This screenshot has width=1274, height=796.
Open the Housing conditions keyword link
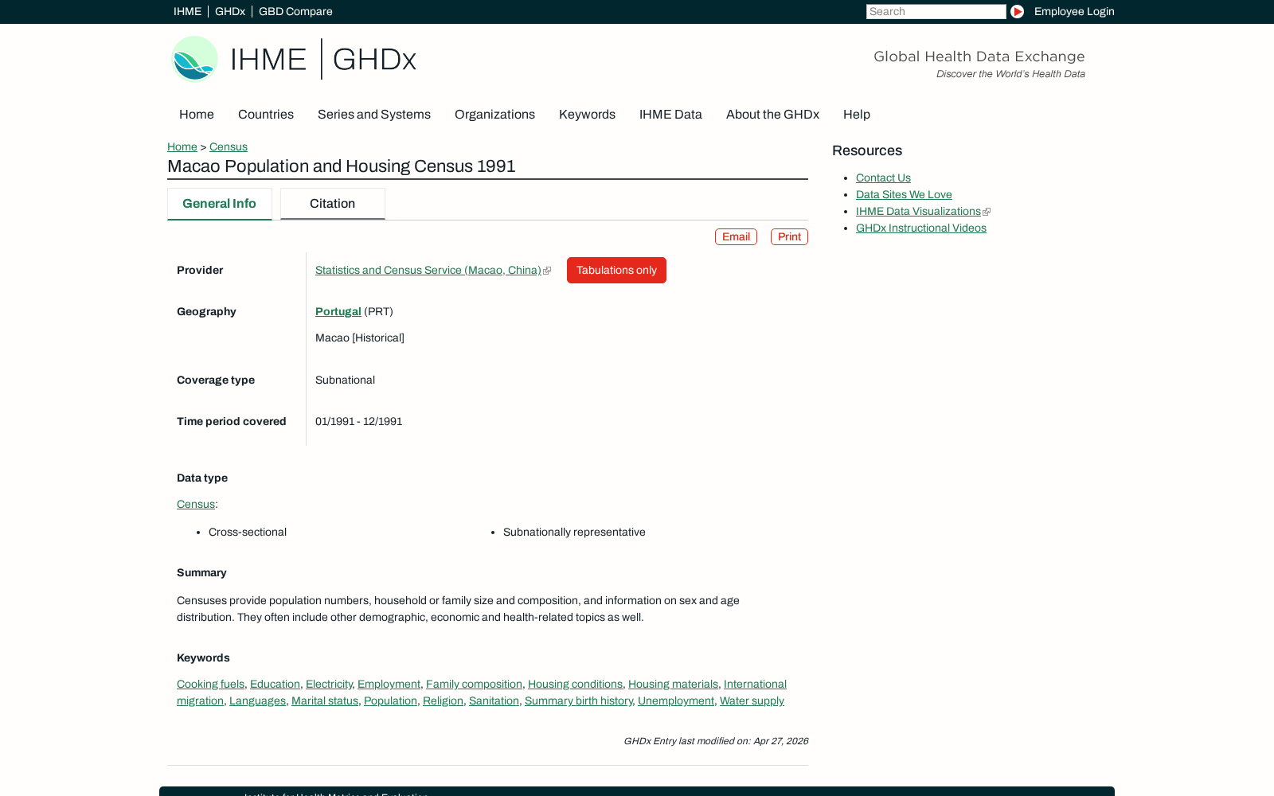coord(575,685)
